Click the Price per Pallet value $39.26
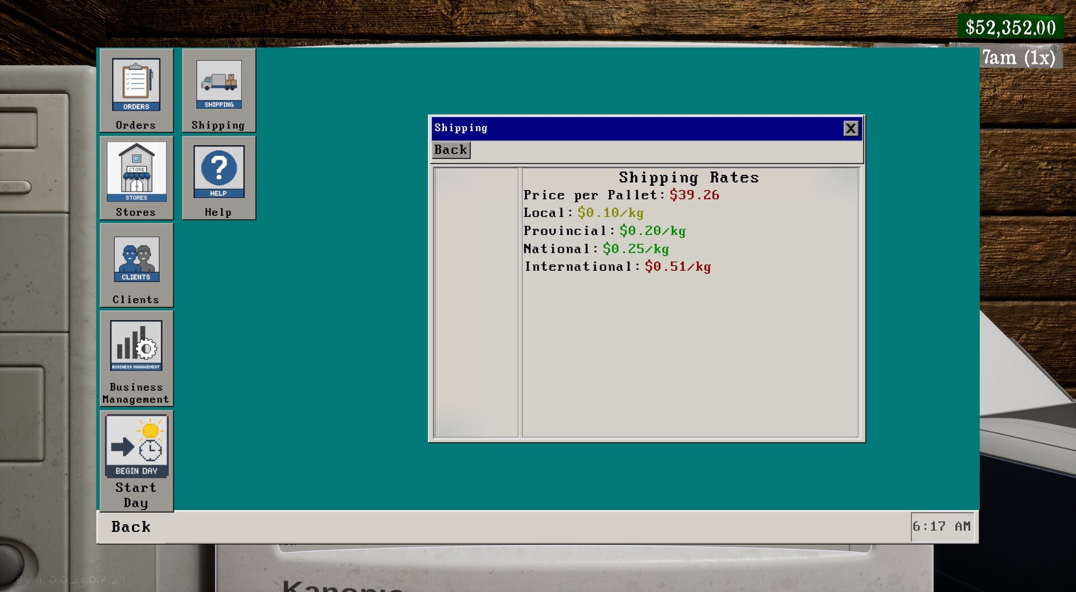Screen dimensions: 1076x592 pyautogui.click(x=695, y=195)
